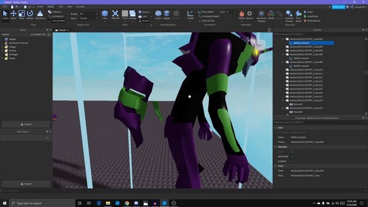
Task: Open the FILE menu
Action: [5, 7]
